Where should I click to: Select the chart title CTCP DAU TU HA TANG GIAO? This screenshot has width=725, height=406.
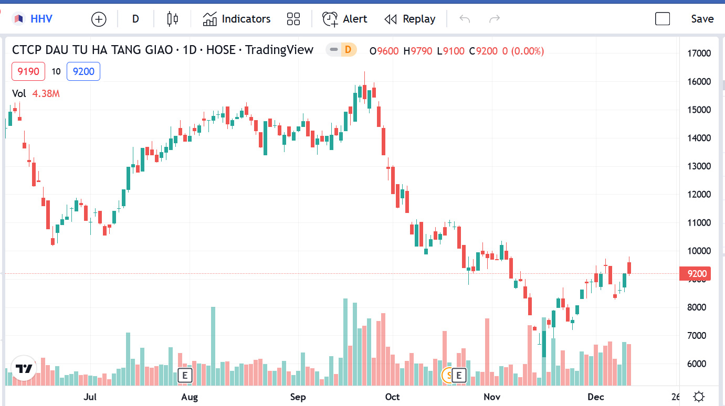pos(92,50)
